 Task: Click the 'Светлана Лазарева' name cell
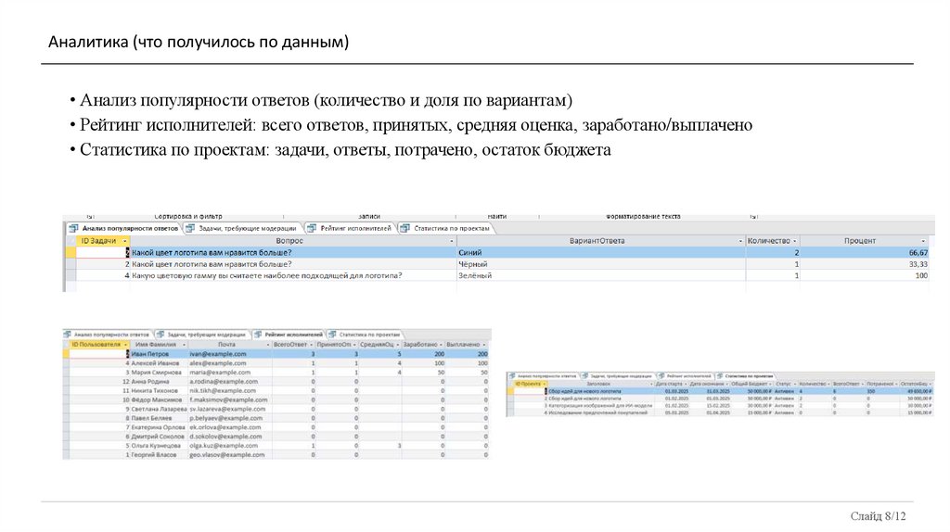click(159, 409)
